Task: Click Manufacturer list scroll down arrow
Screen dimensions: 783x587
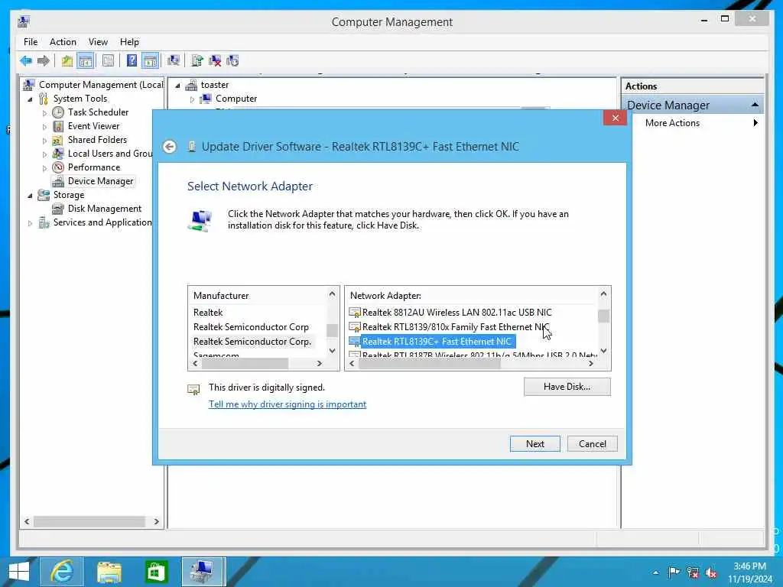Action: (332, 351)
